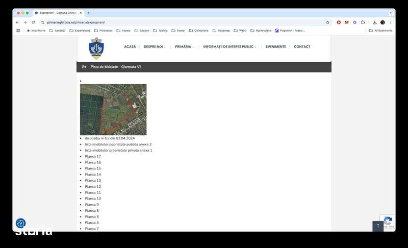Open the Plansa 15 link
The image size is (408, 248).
tap(93, 168)
